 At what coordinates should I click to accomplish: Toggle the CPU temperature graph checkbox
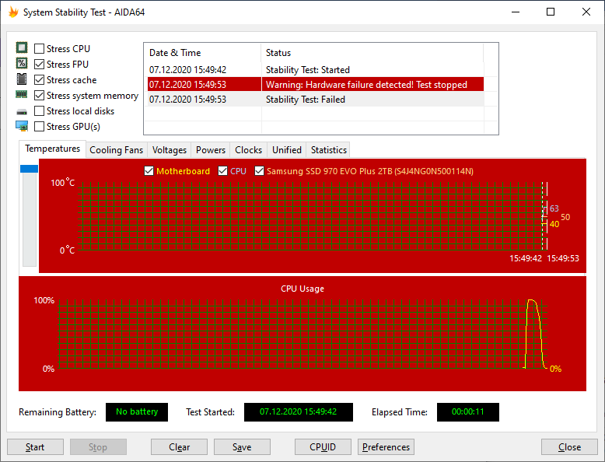point(222,171)
